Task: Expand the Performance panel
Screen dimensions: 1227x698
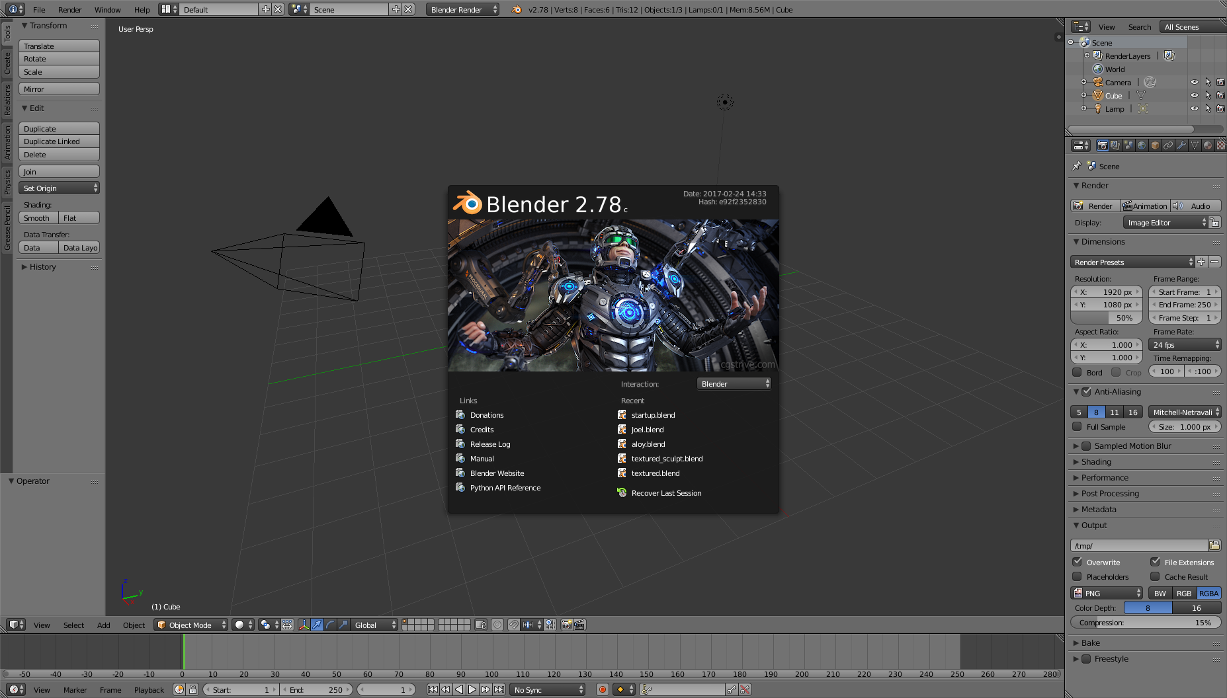Action: click(x=1105, y=477)
